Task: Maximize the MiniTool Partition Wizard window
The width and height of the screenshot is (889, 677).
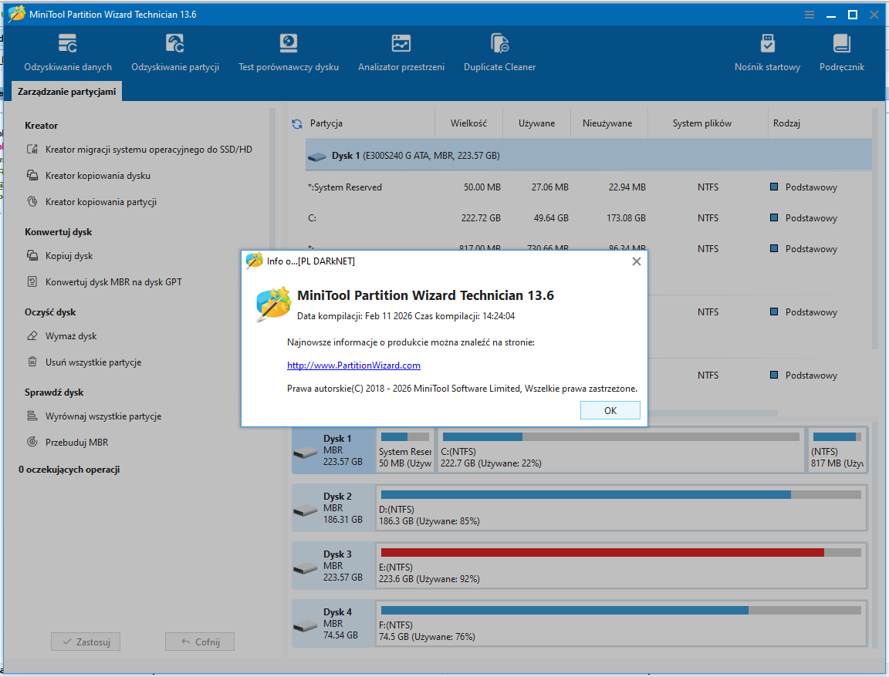Action: [x=852, y=15]
